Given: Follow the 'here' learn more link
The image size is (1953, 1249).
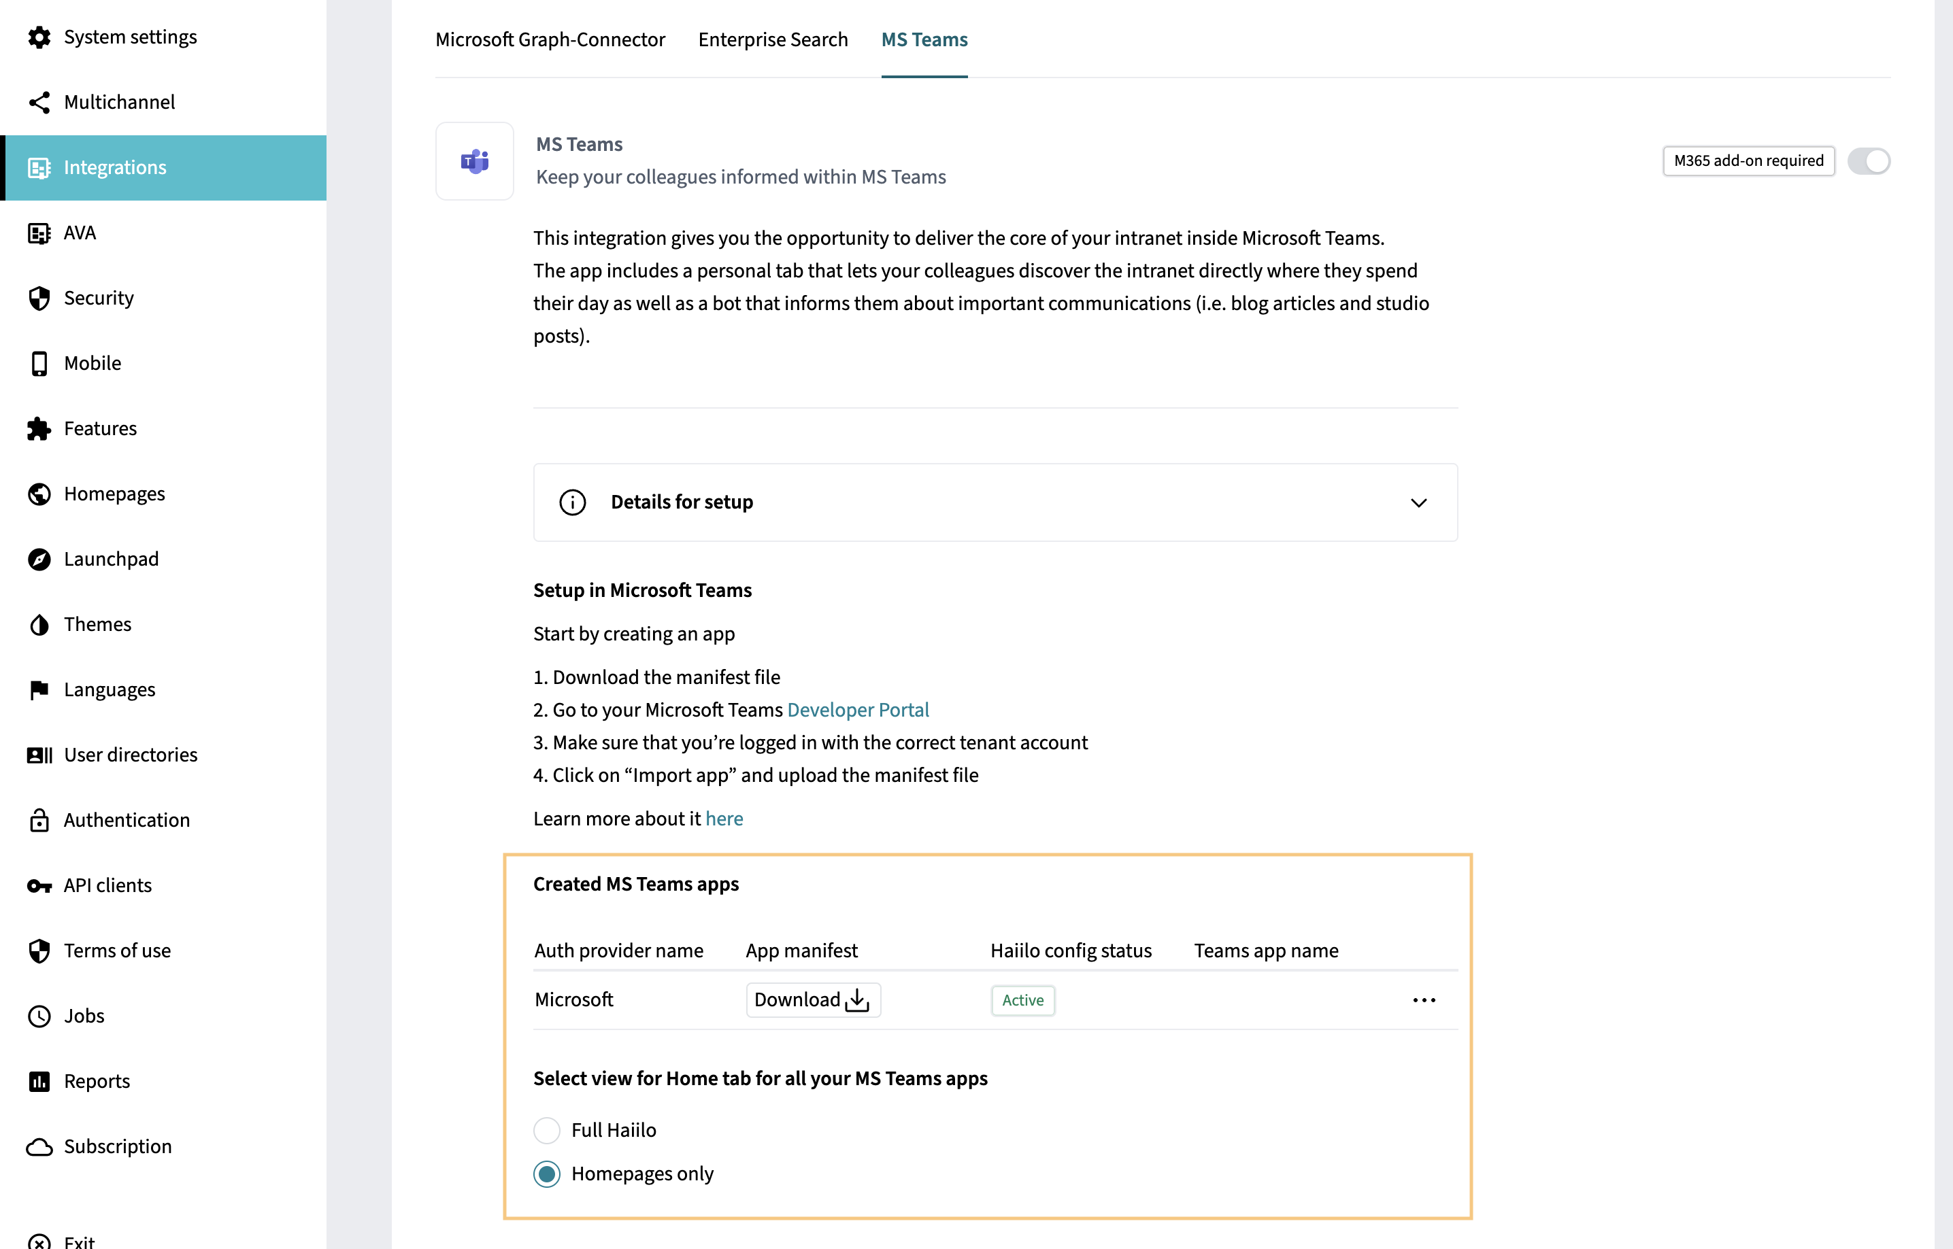Looking at the screenshot, I should tap(724, 819).
